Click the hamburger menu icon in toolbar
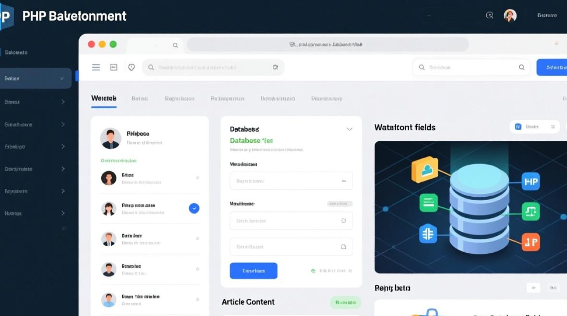 tap(96, 67)
